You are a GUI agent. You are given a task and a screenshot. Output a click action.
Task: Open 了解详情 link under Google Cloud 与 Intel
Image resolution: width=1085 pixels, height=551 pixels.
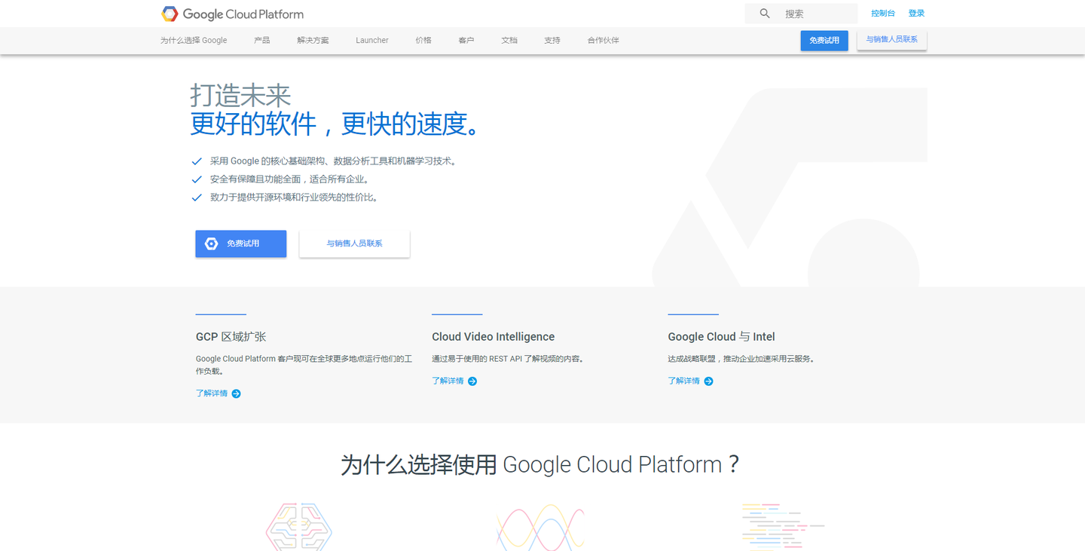(683, 381)
